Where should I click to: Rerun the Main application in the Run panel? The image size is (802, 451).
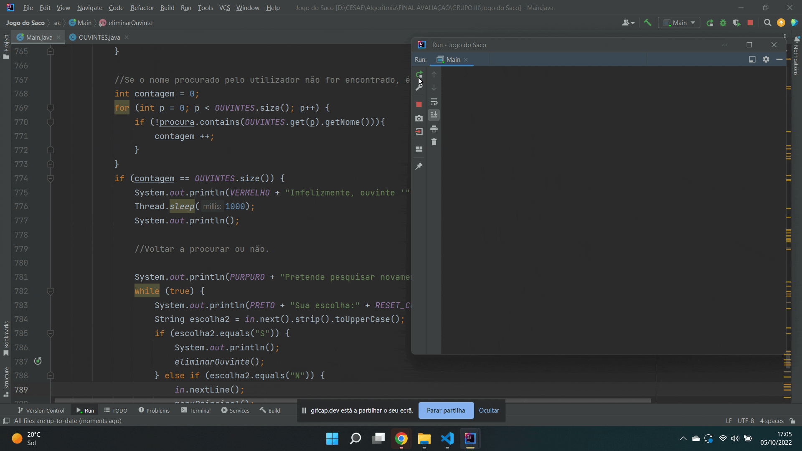pos(419,74)
